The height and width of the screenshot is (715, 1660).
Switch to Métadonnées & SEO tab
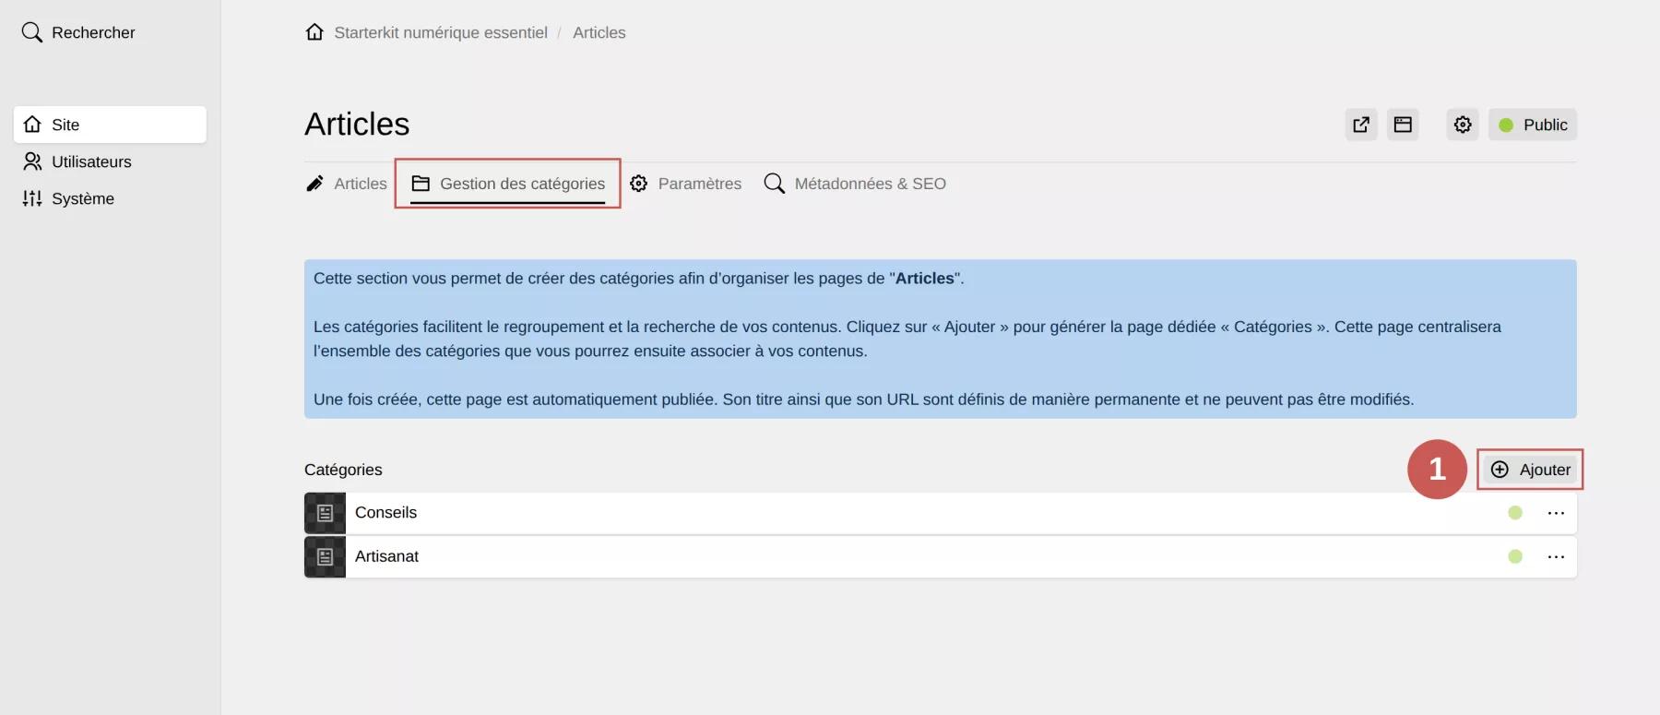pyautogui.click(x=855, y=184)
